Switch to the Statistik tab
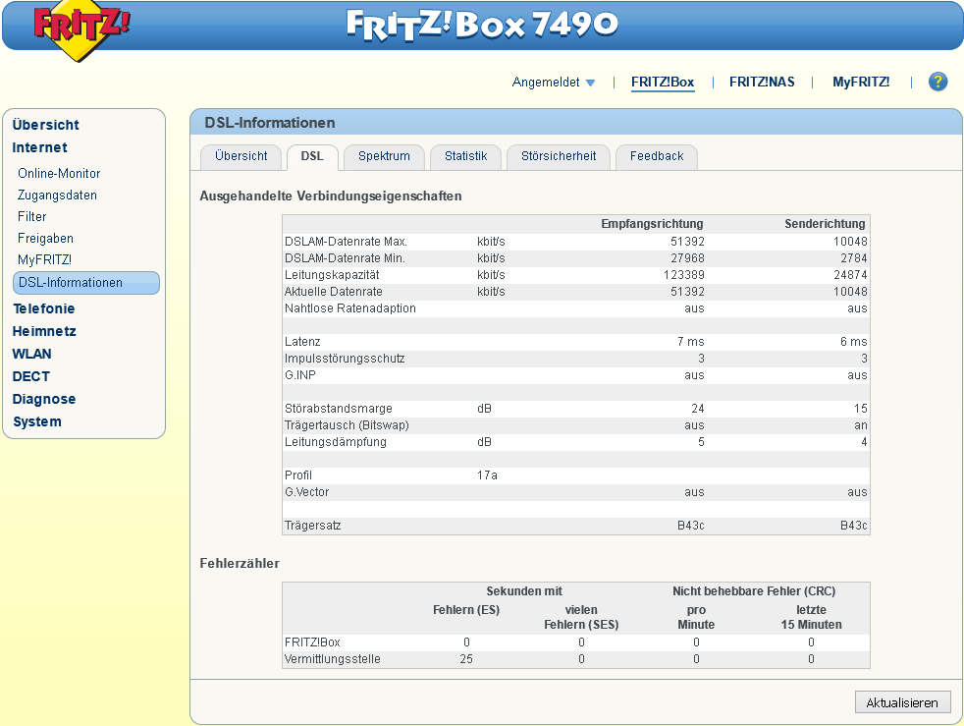Image resolution: width=964 pixels, height=726 pixels. tap(466, 156)
